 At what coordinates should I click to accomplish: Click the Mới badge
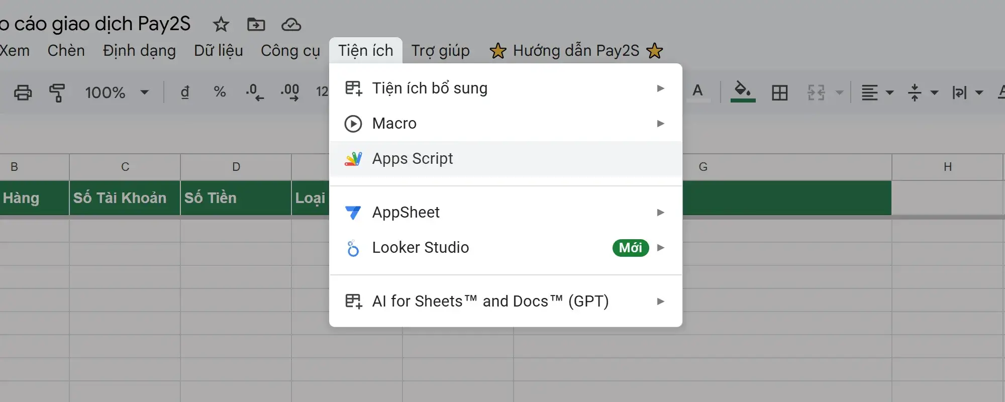click(x=631, y=248)
